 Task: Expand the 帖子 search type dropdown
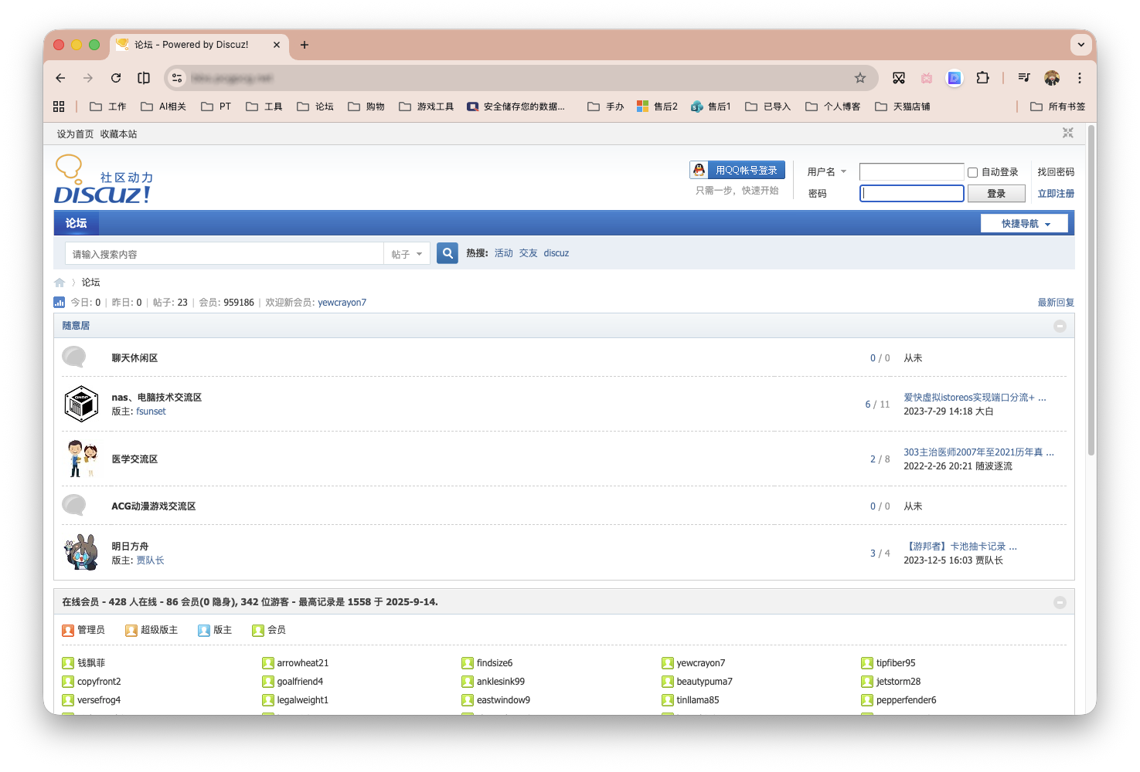click(407, 254)
